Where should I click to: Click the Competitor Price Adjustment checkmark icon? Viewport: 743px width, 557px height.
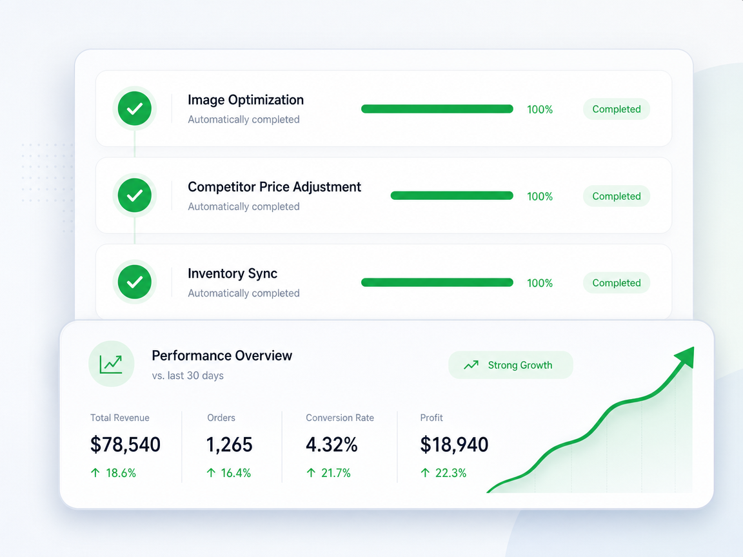[135, 195]
